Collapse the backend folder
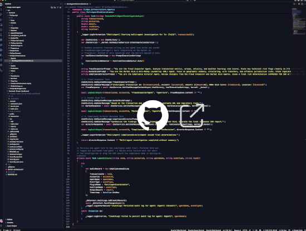 coord(12,13)
